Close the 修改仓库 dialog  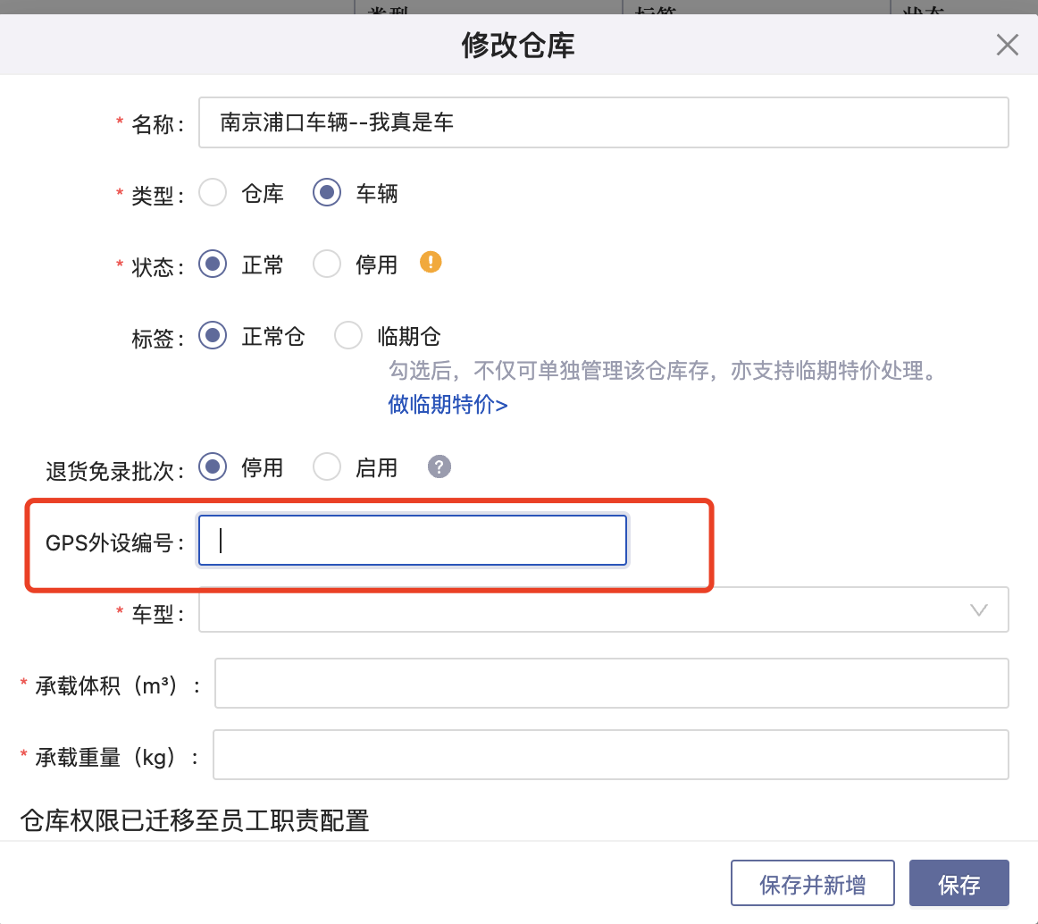click(1007, 45)
